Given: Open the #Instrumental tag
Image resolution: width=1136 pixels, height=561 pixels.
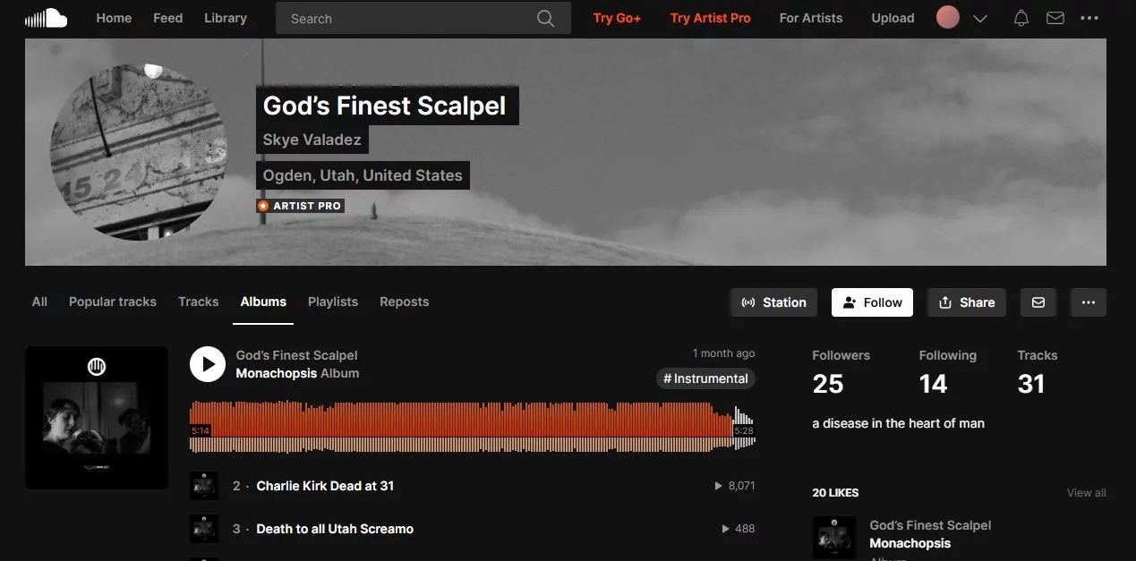Looking at the screenshot, I should coord(705,378).
